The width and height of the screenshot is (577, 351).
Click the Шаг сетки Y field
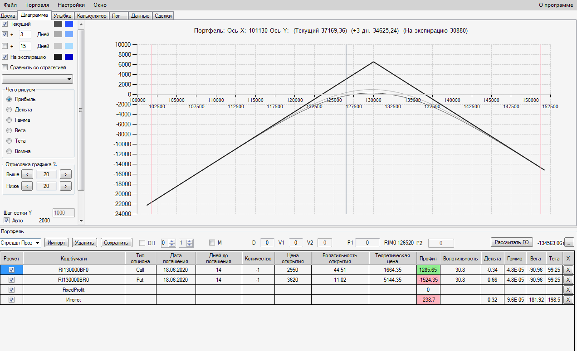tap(64, 212)
